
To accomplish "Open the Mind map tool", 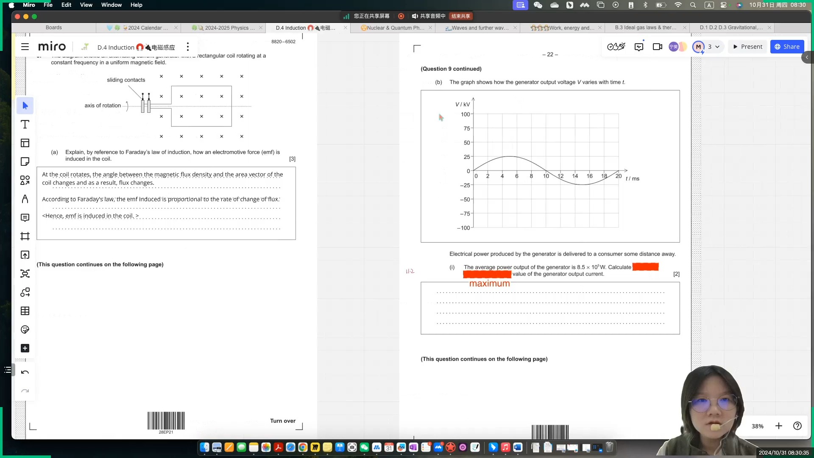I will 25,274.
